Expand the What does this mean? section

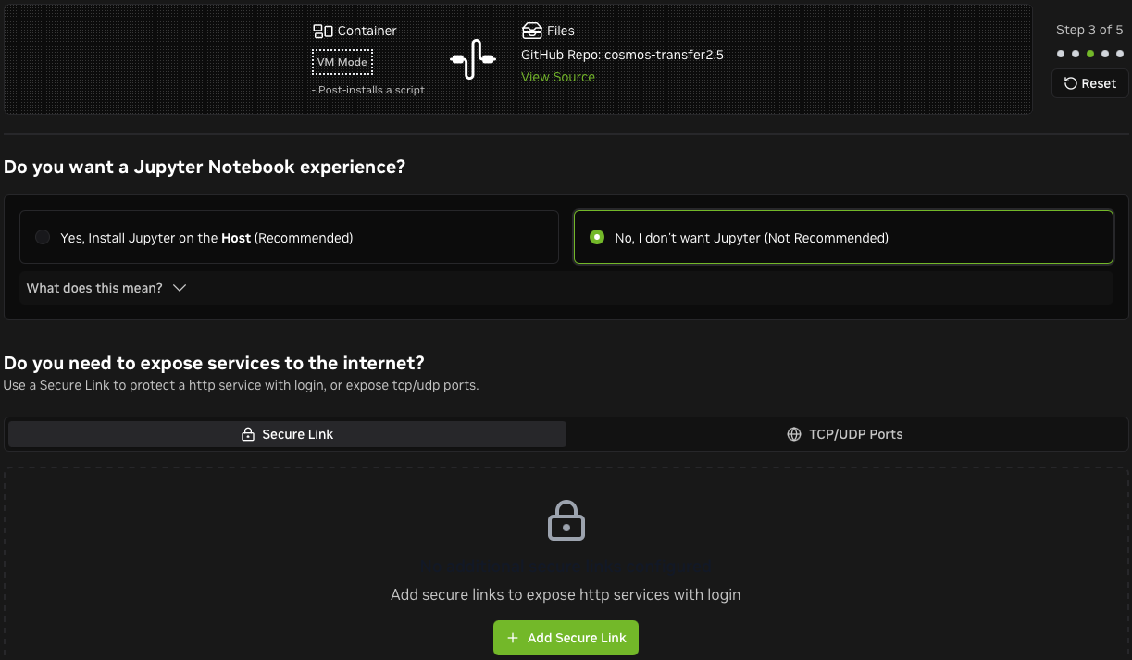[106, 288]
